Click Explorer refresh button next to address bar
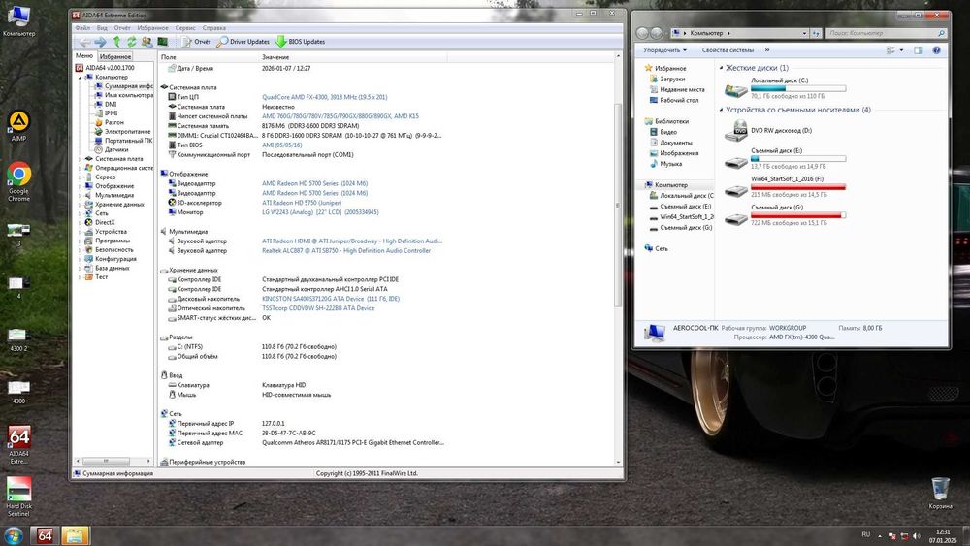Image resolution: width=970 pixels, height=546 pixels. coord(816,33)
